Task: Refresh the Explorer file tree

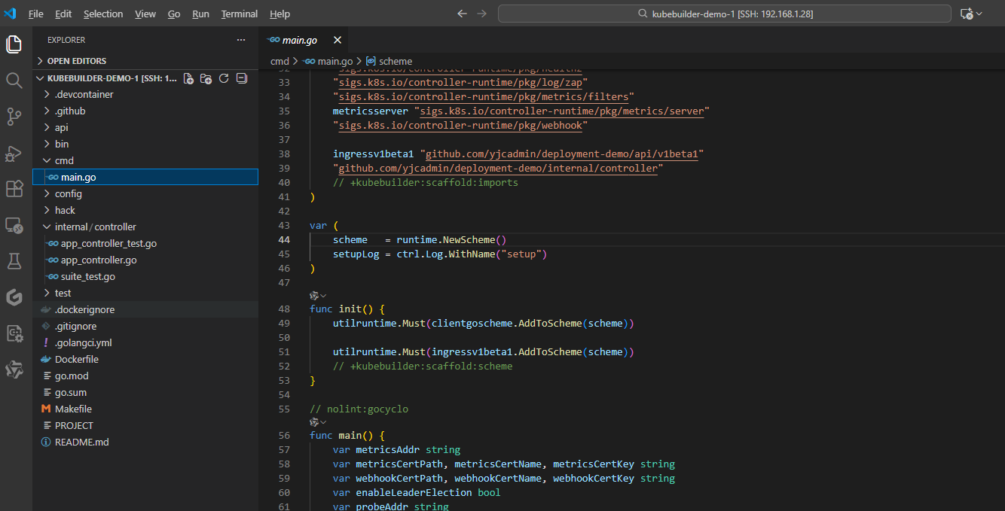Action: [x=224, y=78]
